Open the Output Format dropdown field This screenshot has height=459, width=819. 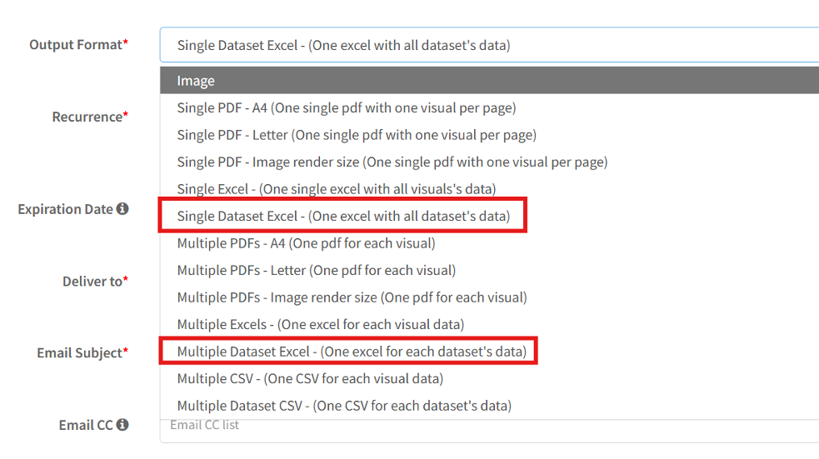(488, 45)
